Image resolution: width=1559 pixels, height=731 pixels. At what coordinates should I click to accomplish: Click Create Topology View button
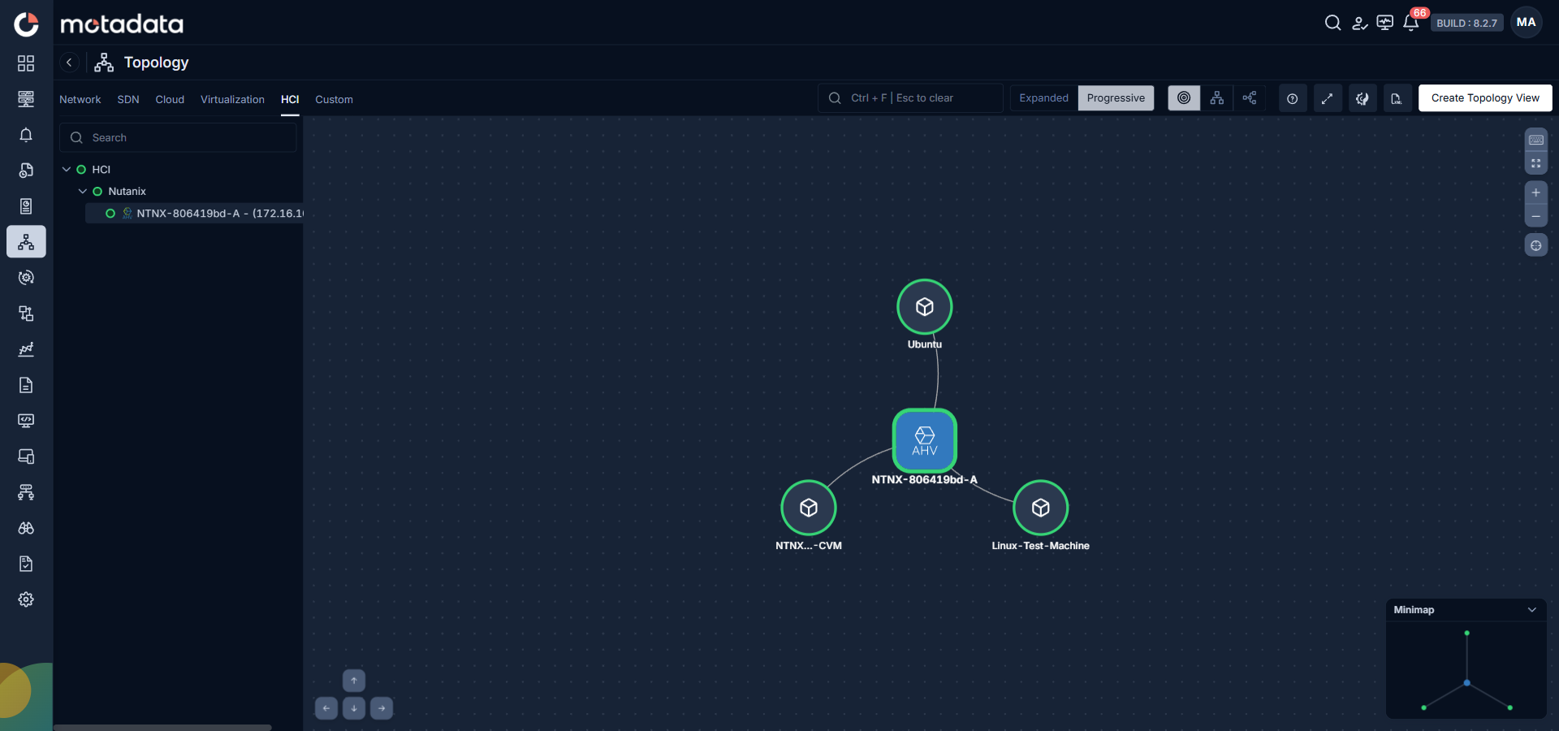(x=1485, y=98)
